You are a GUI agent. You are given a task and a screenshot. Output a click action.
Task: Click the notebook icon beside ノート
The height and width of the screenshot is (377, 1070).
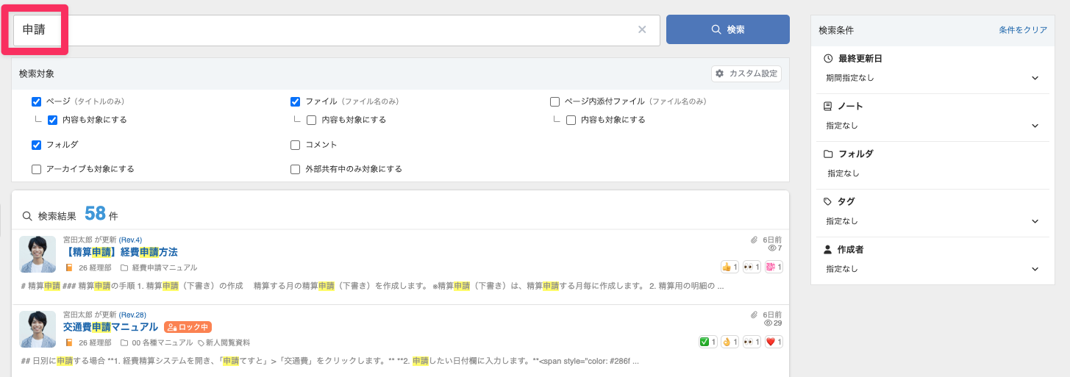click(x=828, y=106)
